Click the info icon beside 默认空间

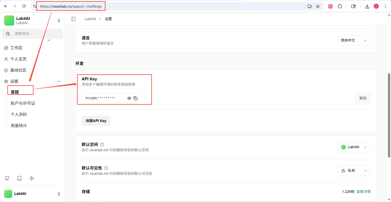point(102,145)
